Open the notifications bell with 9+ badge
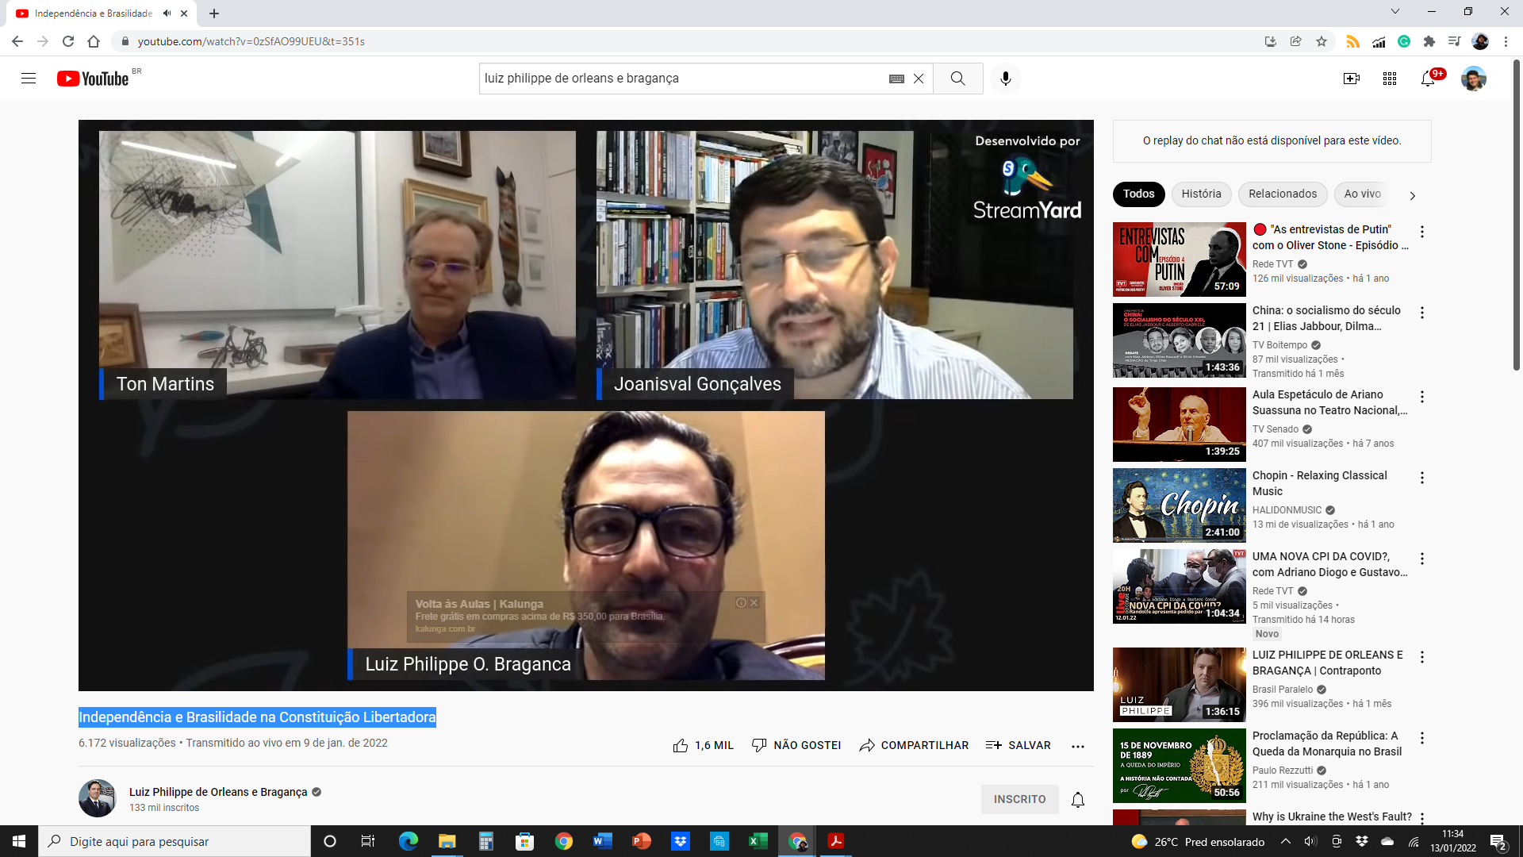Image resolution: width=1523 pixels, height=857 pixels. pos(1428,79)
